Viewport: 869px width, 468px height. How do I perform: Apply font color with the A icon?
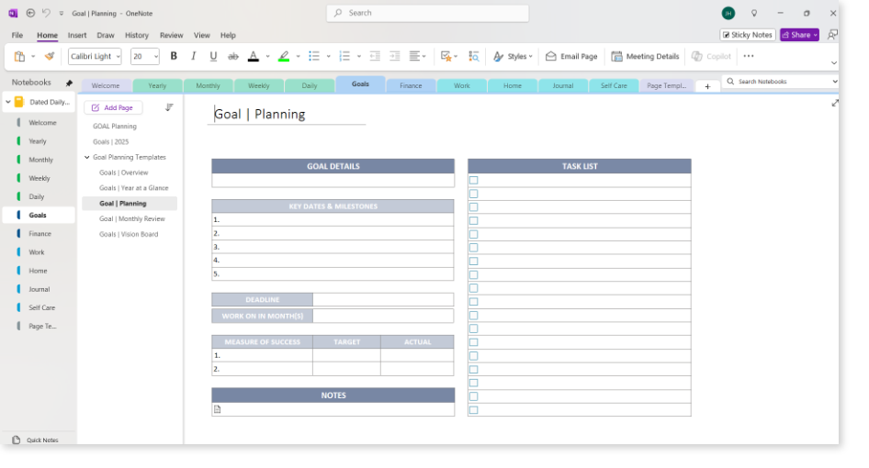pyautogui.click(x=254, y=56)
